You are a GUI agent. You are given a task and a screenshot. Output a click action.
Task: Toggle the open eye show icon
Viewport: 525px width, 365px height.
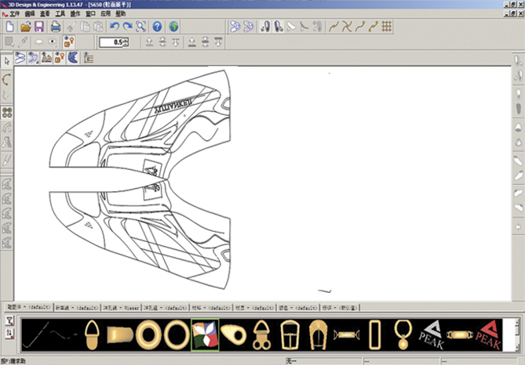pyautogui.click(x=53, y=42)
